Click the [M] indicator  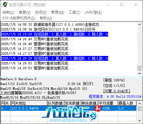coord(85,84)
